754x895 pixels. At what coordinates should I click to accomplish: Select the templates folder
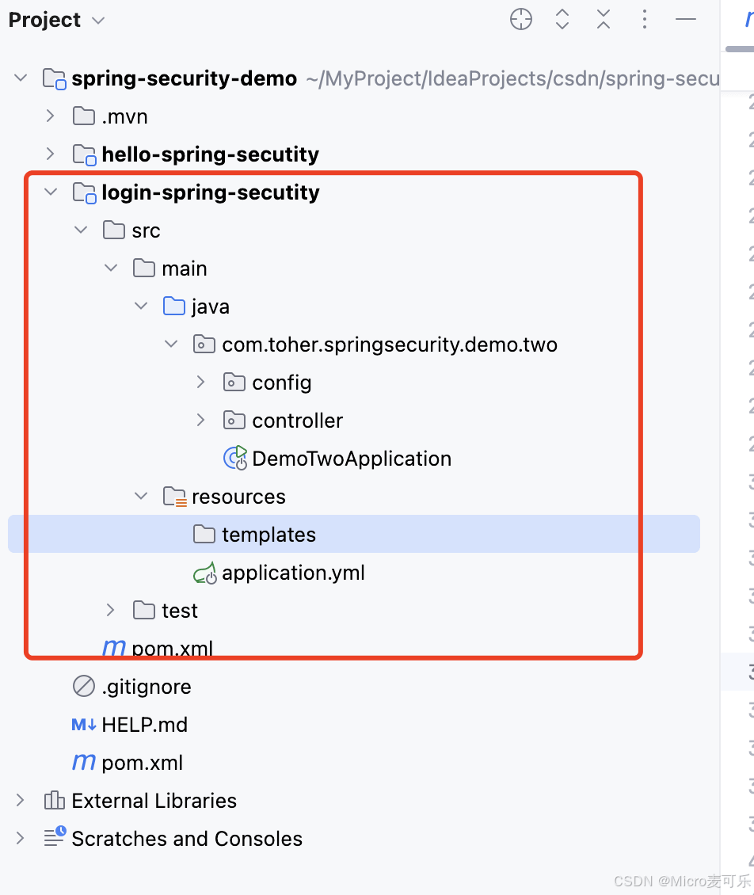(x=354, y=535)
